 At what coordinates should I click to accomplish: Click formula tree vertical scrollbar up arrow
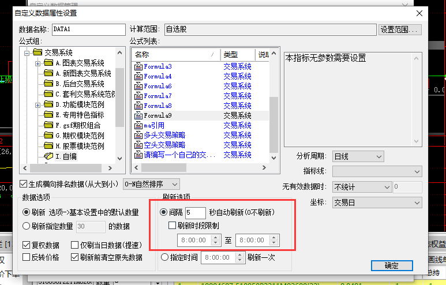pyautogui.click(x=120, y=52)
